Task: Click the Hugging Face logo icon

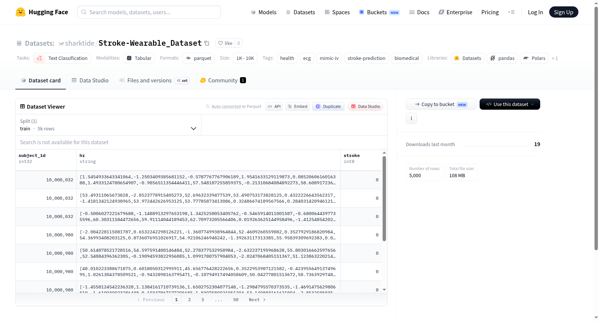Action: (21, 12)
